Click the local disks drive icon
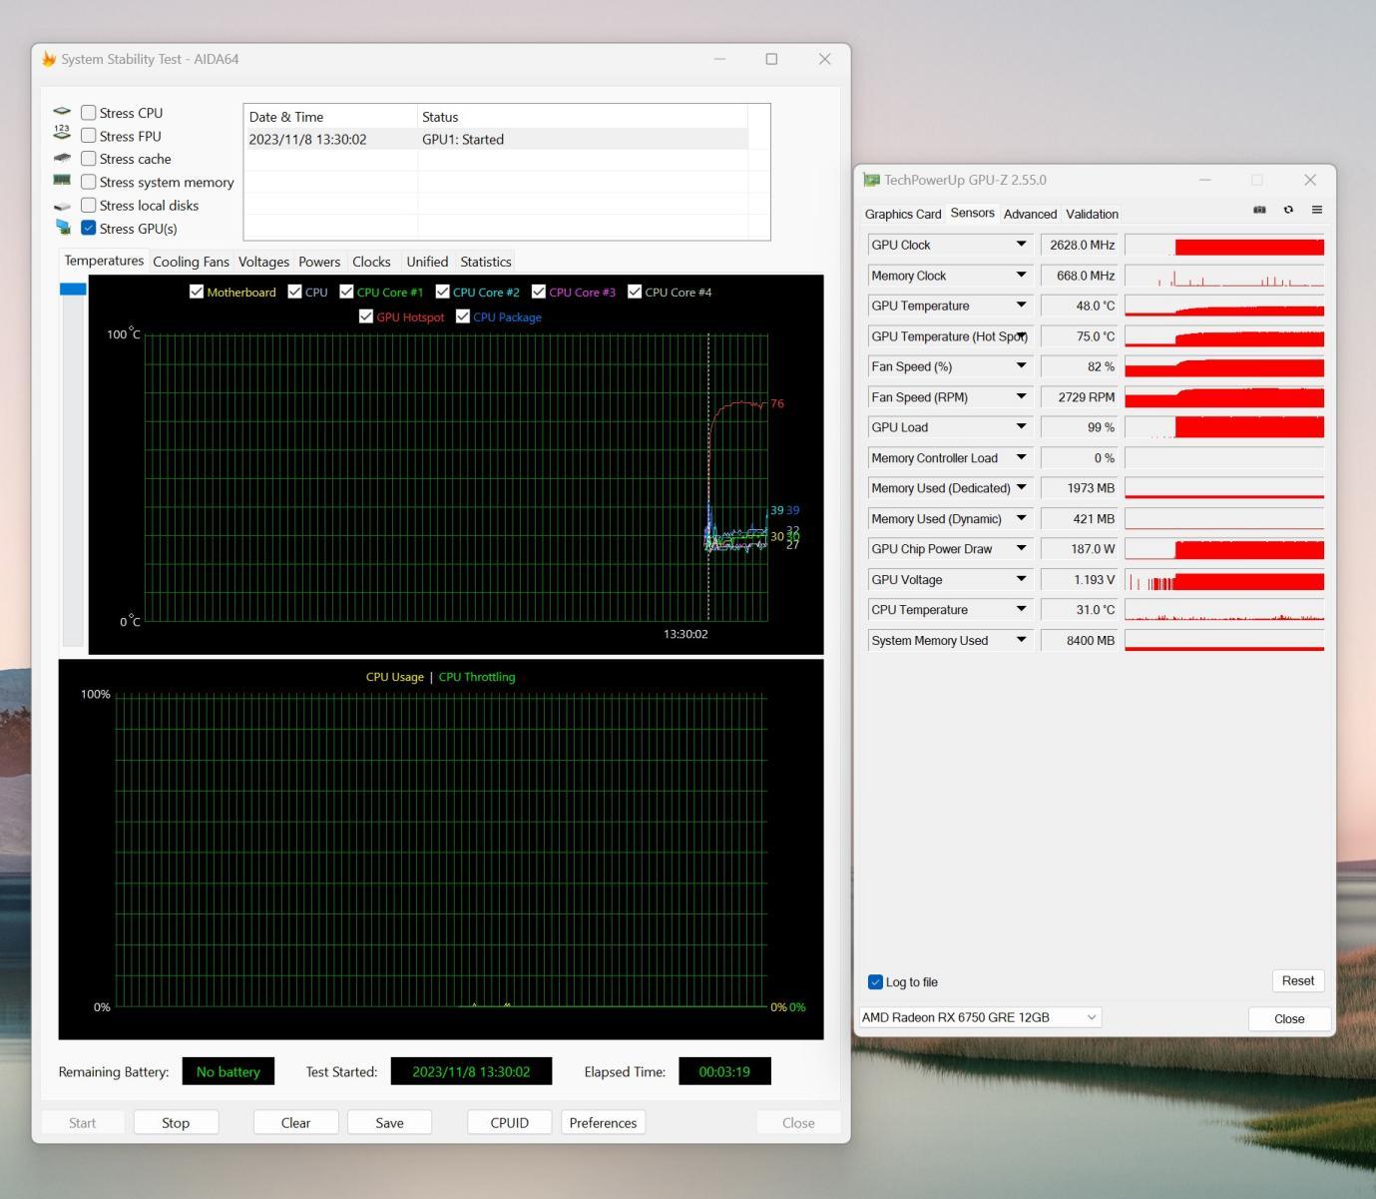The width and height of the screenshot is (1376, 1199). (62, 206)
